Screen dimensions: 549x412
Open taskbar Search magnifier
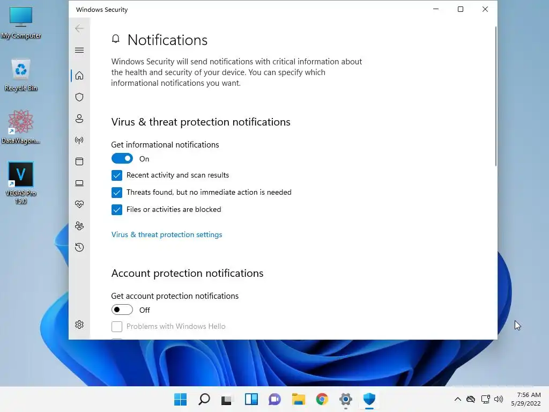pyautogui.click(x=204, y=399)
